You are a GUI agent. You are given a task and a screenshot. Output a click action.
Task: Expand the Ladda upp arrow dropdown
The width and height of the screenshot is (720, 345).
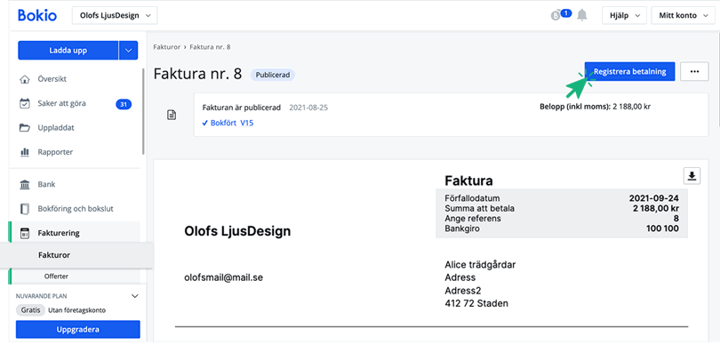coord(128,51)
